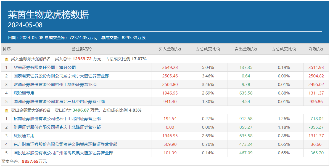
Task: Click net amount 2504.82
Action: tap(316, 76)
